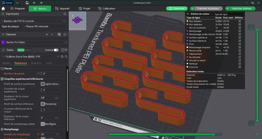Edit the Bambu Lab P1P printer preset

[x=65, y=21]
